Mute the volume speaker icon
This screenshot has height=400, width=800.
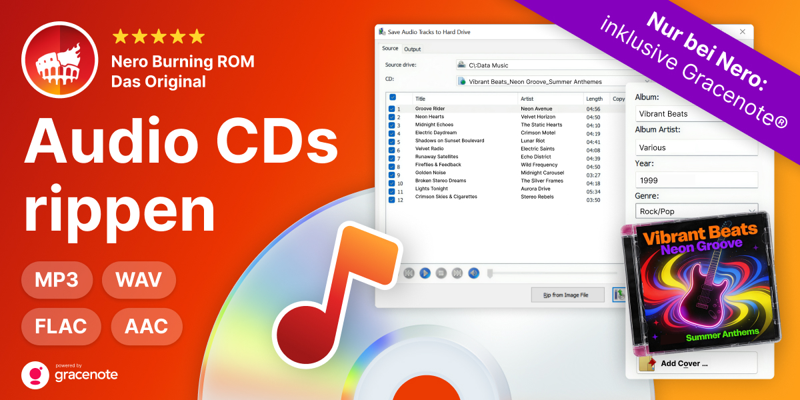point(473,273)
